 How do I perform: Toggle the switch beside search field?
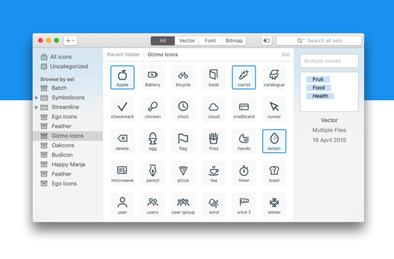click(267, 41)
